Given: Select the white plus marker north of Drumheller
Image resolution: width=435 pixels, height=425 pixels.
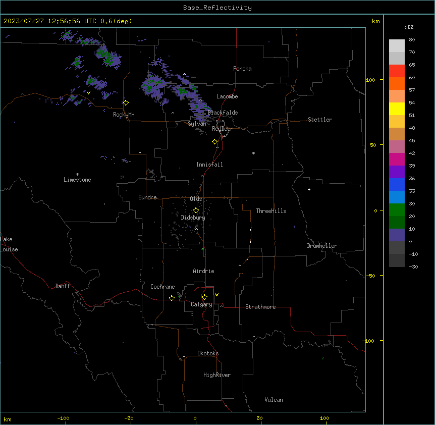Looking at the screenshot, I should [309, 189].
